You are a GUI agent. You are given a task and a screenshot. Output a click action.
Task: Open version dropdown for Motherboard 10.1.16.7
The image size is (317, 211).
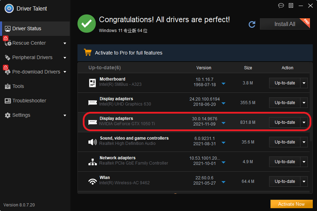223,84
